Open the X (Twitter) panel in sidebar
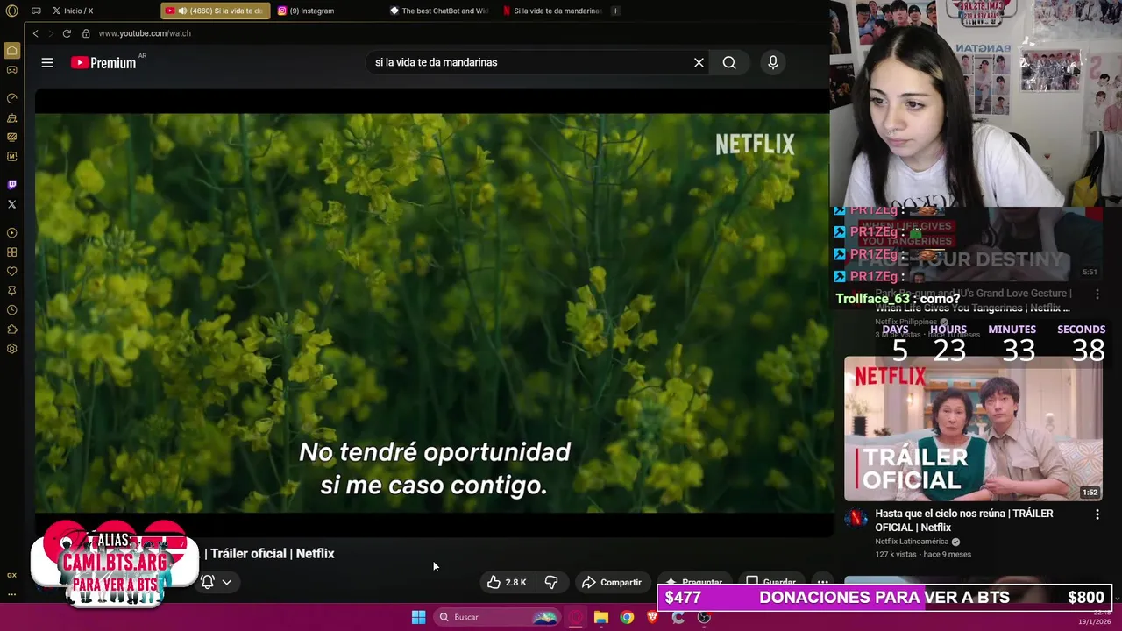 pyautogui.click(x=11, y=204)
